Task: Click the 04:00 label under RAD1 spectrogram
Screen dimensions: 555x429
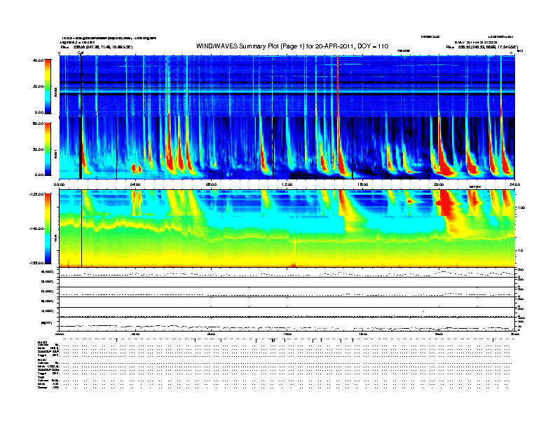Action: [x=135, y=184]
